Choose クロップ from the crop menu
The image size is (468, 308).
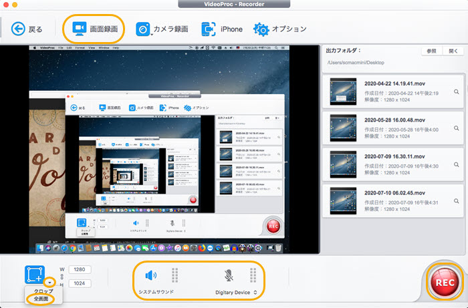(43, 291)
